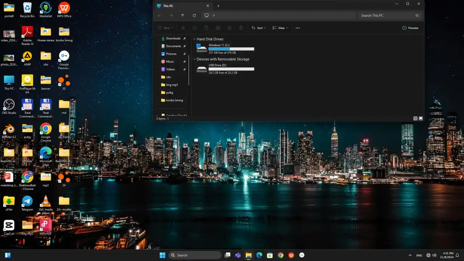Click the Up arrow in File Explorer

pyautogui.click(x=182, y=15)
